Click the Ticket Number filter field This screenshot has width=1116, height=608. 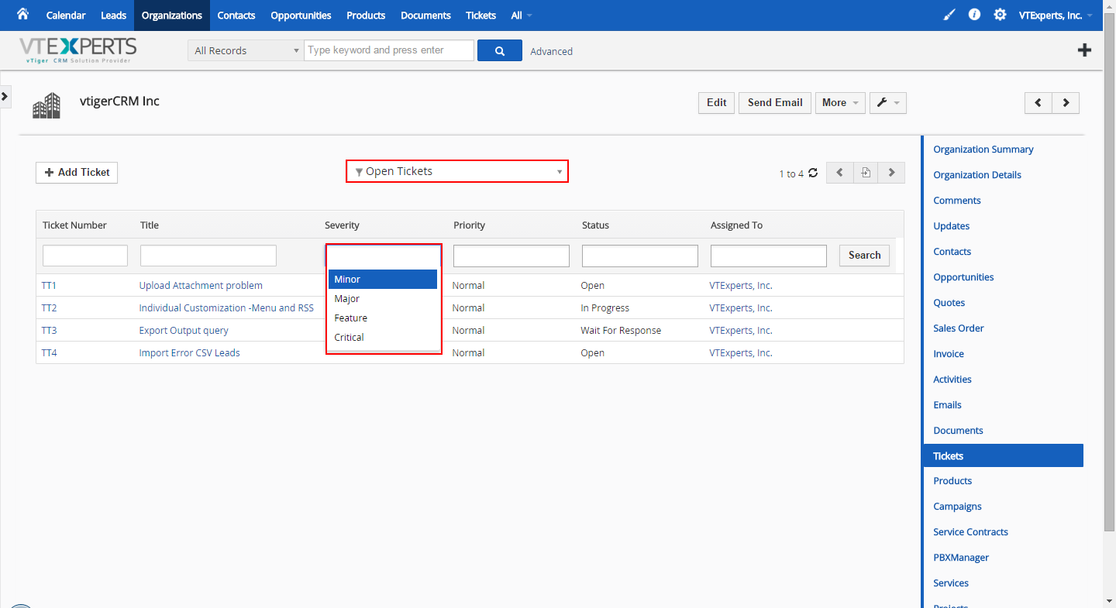(85, 256)
